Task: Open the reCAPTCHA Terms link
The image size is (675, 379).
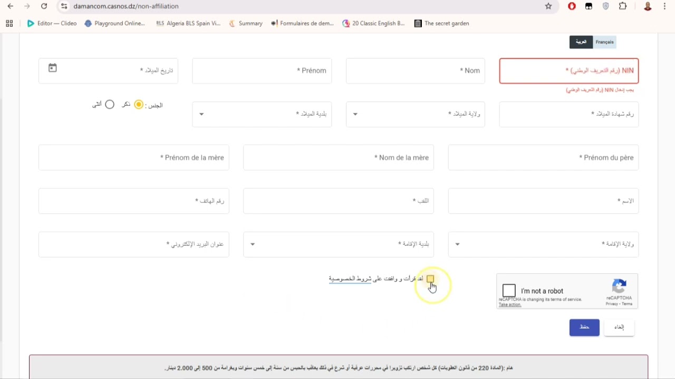Action: click(627, 304)
